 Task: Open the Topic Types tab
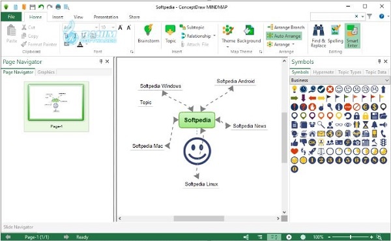(x=349, y=72)
